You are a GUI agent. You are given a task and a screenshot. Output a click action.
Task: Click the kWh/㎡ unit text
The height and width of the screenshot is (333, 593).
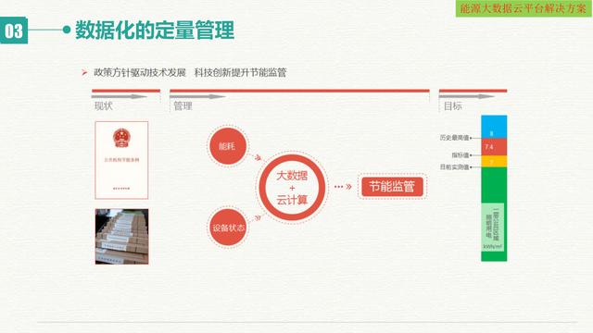493,247
